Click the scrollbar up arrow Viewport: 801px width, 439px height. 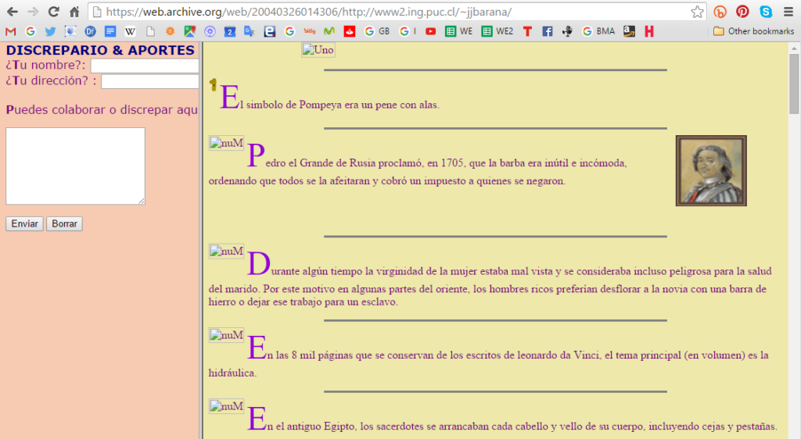tap(794, 48)
